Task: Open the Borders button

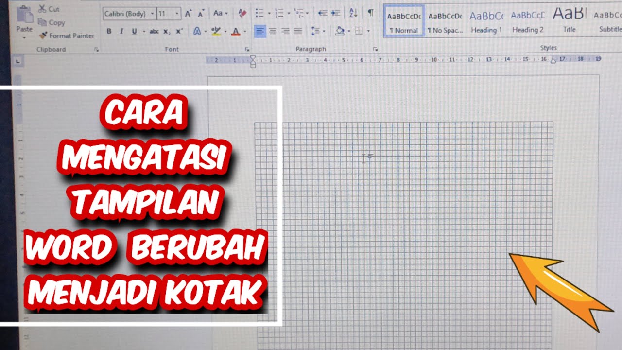Action: pyautogui.click(x=359, y=31)
